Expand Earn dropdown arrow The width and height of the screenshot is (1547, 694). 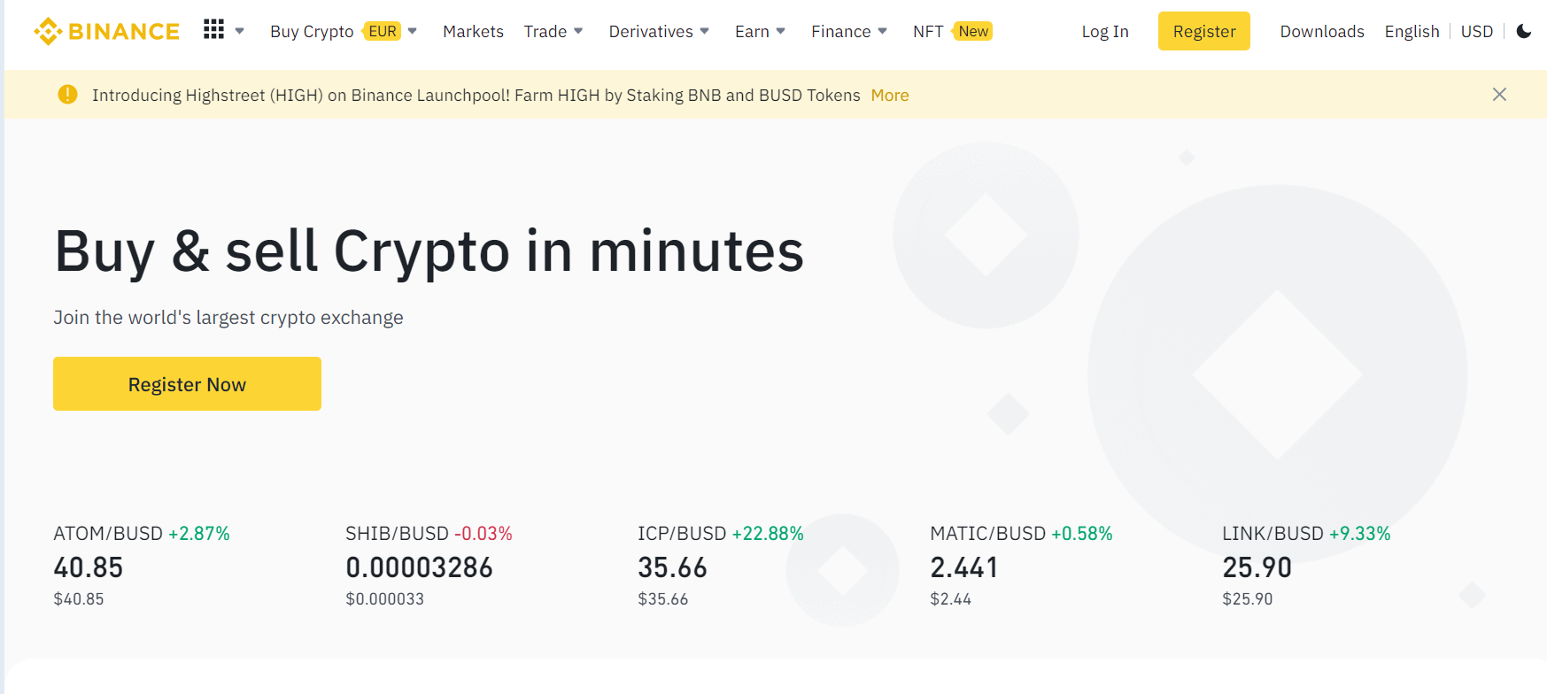(x=781, y=31)
